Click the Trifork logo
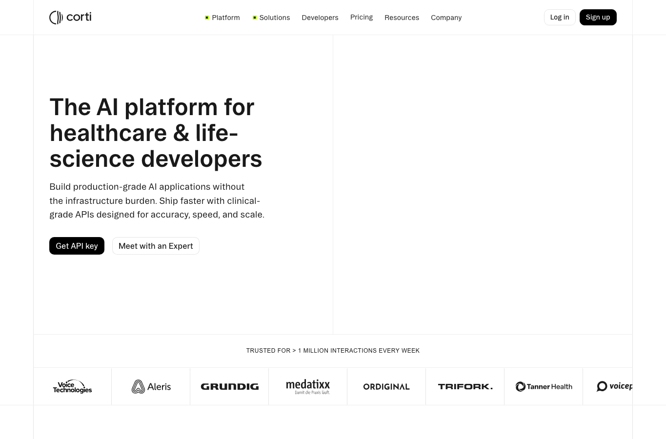666x439 pixels. (465, 386)
